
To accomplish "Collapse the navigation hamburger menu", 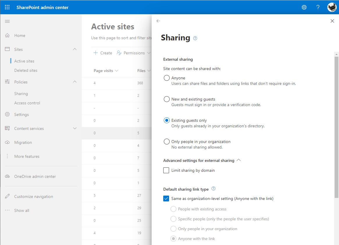I will coord(7,22).
